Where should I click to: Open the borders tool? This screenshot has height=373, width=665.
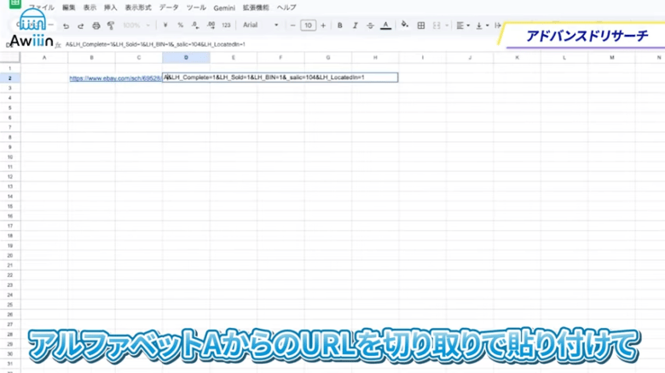click(420, 26)
